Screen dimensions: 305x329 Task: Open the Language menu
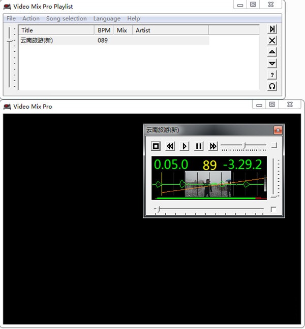click(107, 18)
